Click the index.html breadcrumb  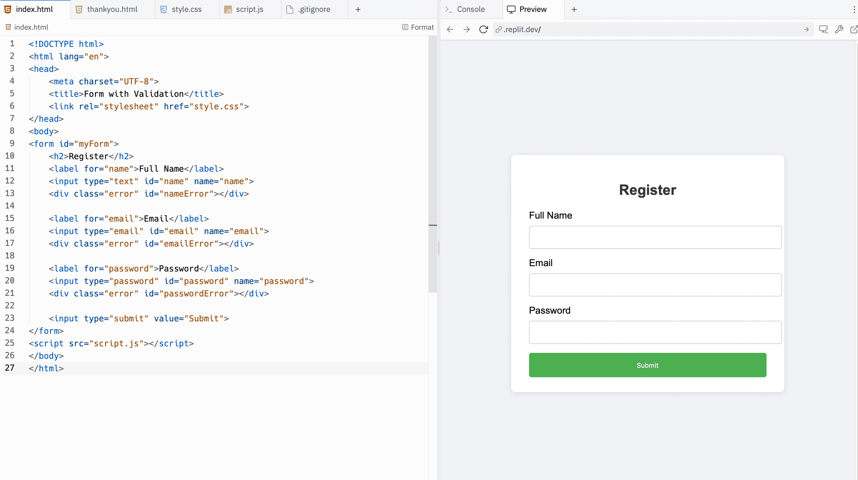point(27,27)
